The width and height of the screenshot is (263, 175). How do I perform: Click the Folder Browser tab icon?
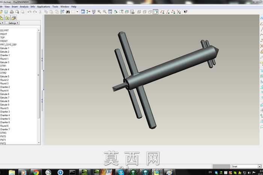point(7,18)
